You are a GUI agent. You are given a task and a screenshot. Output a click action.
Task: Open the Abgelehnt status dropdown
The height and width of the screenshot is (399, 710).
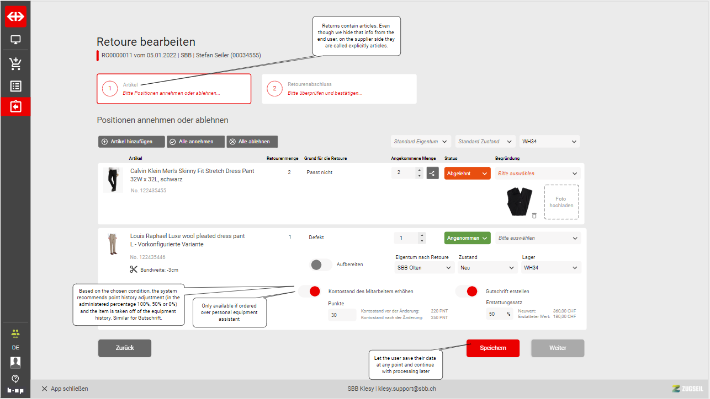tap(467, 173)
